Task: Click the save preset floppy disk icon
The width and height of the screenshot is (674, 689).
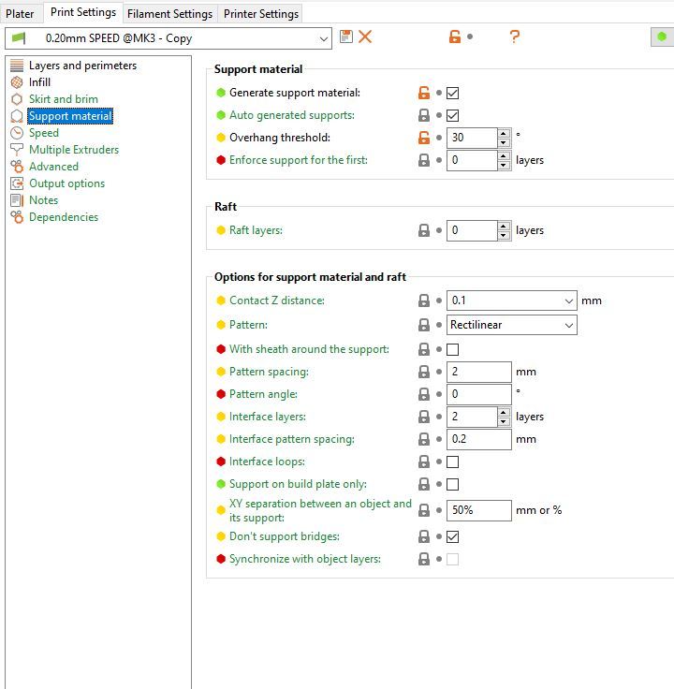Action: click(x=346, y=37)
